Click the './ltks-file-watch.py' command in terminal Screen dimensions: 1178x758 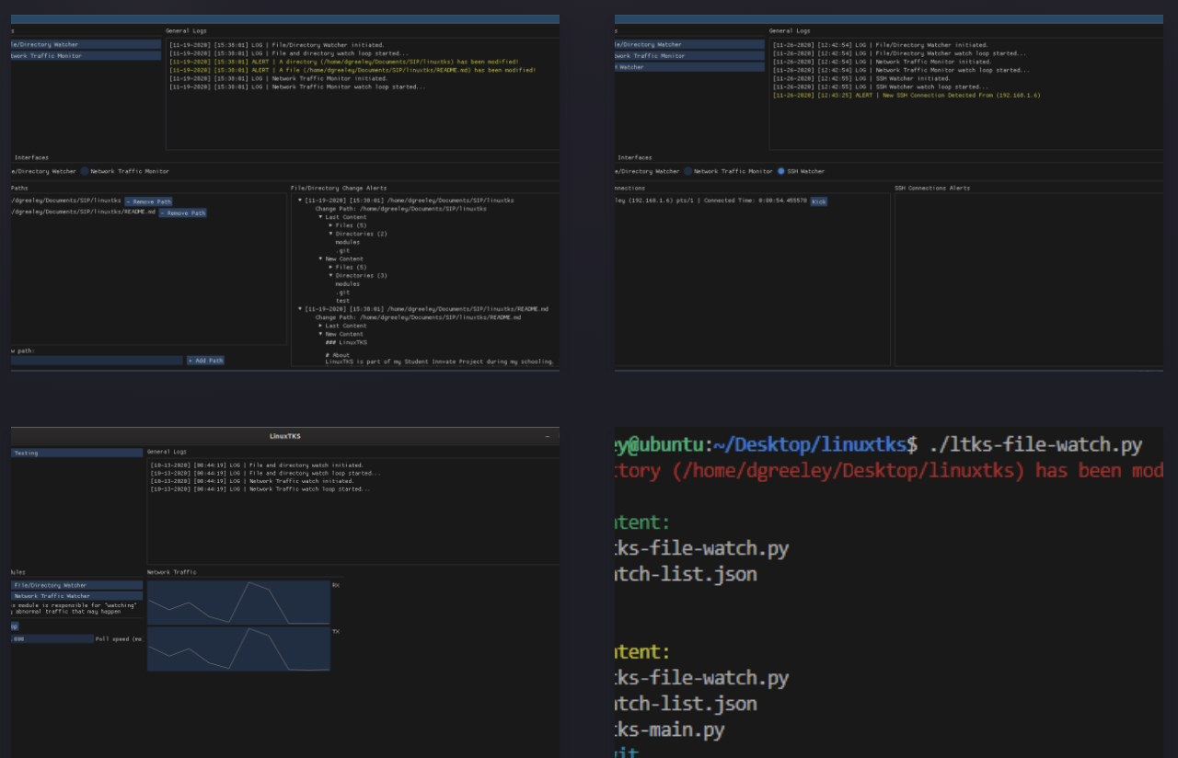[1035, 445]
